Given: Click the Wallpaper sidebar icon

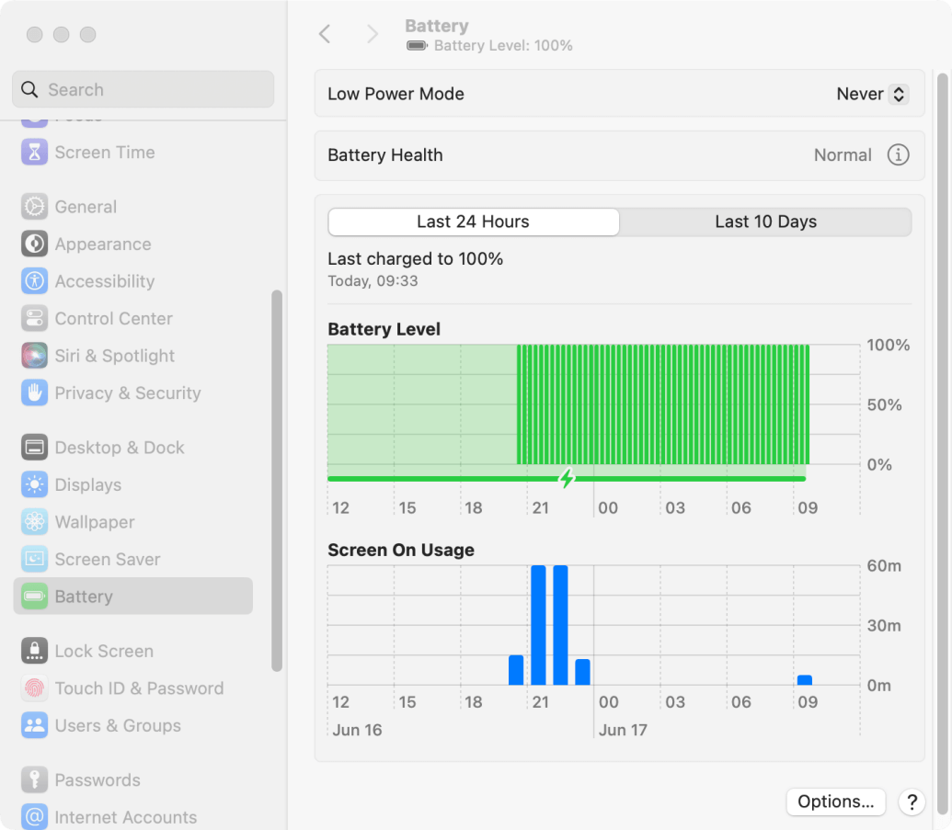Looking at the screenshot, I should [x=33, y=521].
